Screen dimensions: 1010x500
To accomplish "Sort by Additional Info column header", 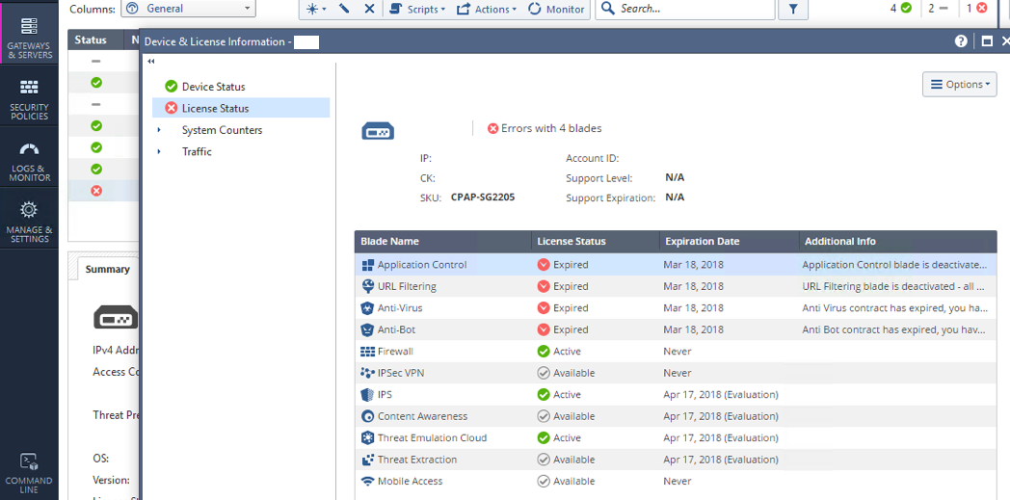I will (898, 241).
